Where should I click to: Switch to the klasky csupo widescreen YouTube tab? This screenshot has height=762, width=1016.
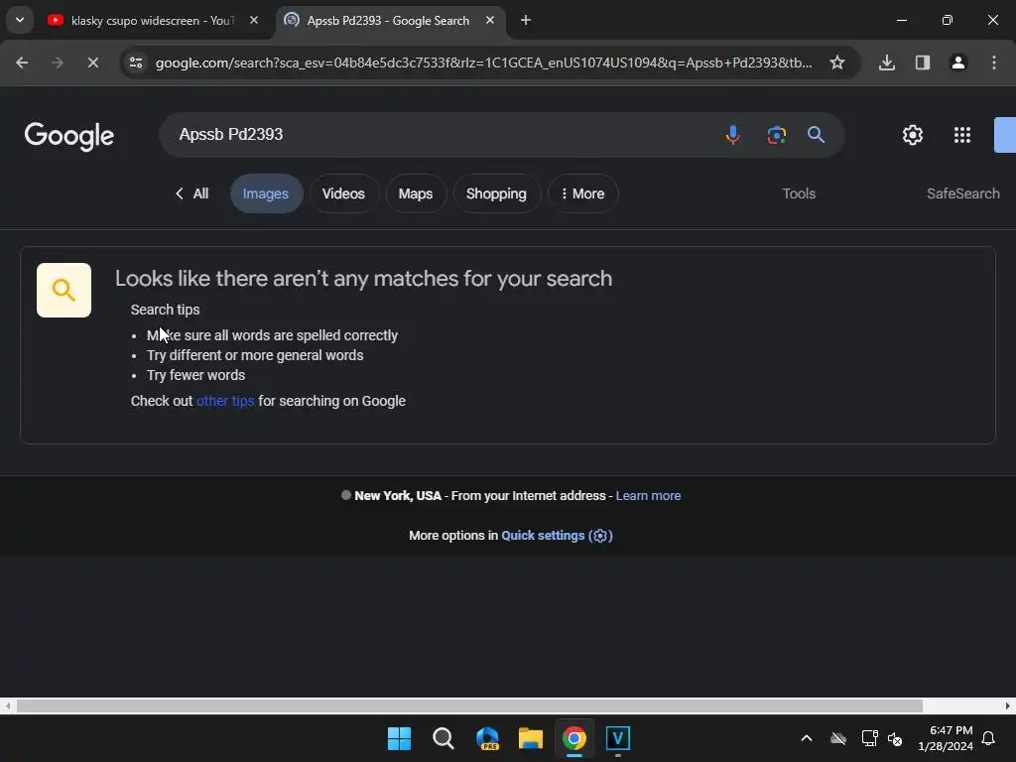pos(154,21)
